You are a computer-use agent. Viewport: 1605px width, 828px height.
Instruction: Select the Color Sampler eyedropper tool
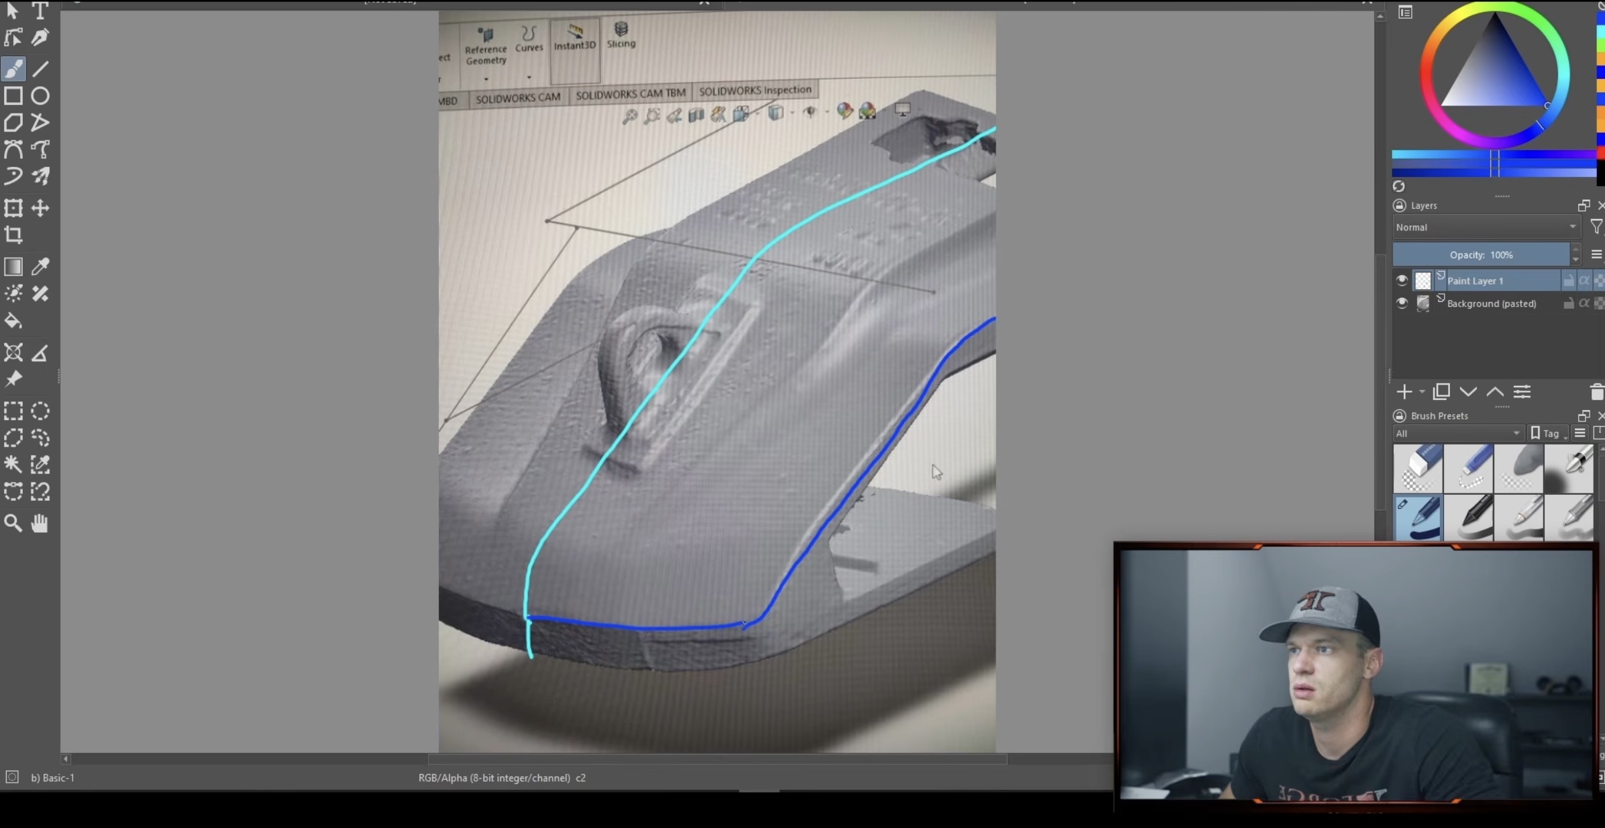click(x=40, y=266)
